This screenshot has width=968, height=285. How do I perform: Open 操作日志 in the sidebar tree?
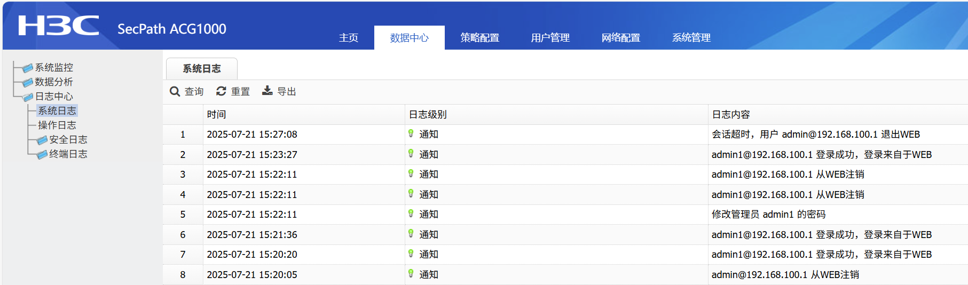(x=57, y=125)
